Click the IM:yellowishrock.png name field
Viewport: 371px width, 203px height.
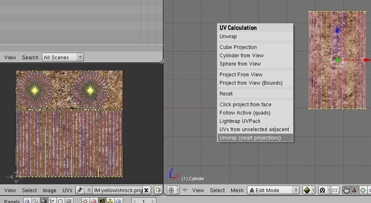(117, 190)
